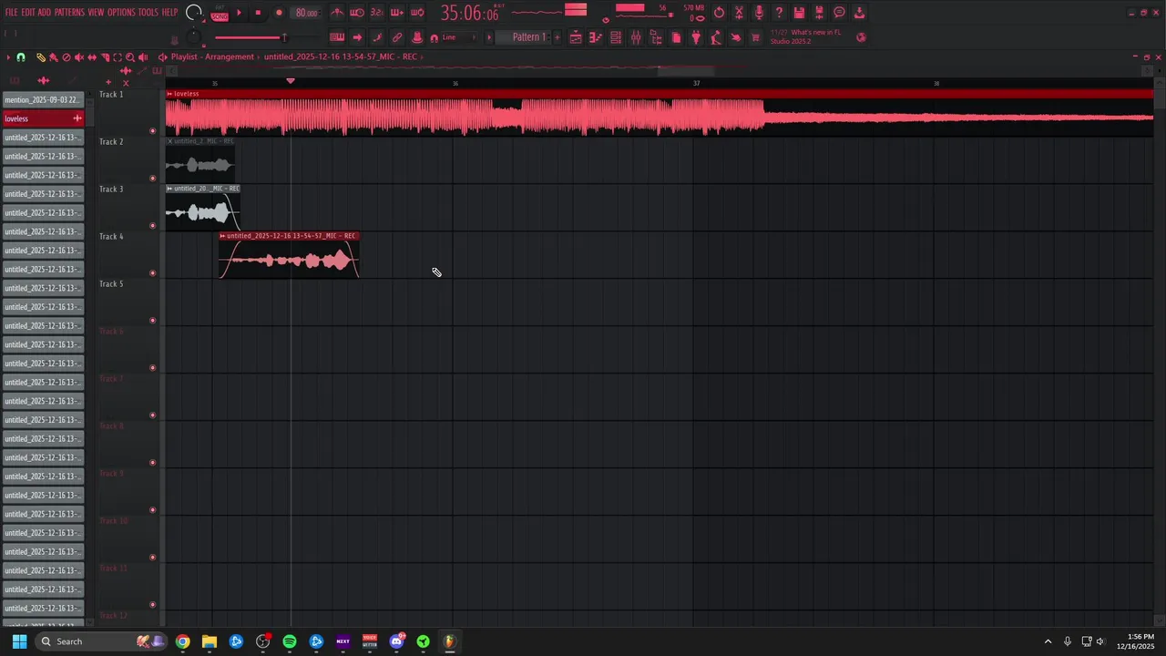The width and height of the screenshot is (1166, 656).
Task: Open the mixer faders icon
Action: click(636, 37)
